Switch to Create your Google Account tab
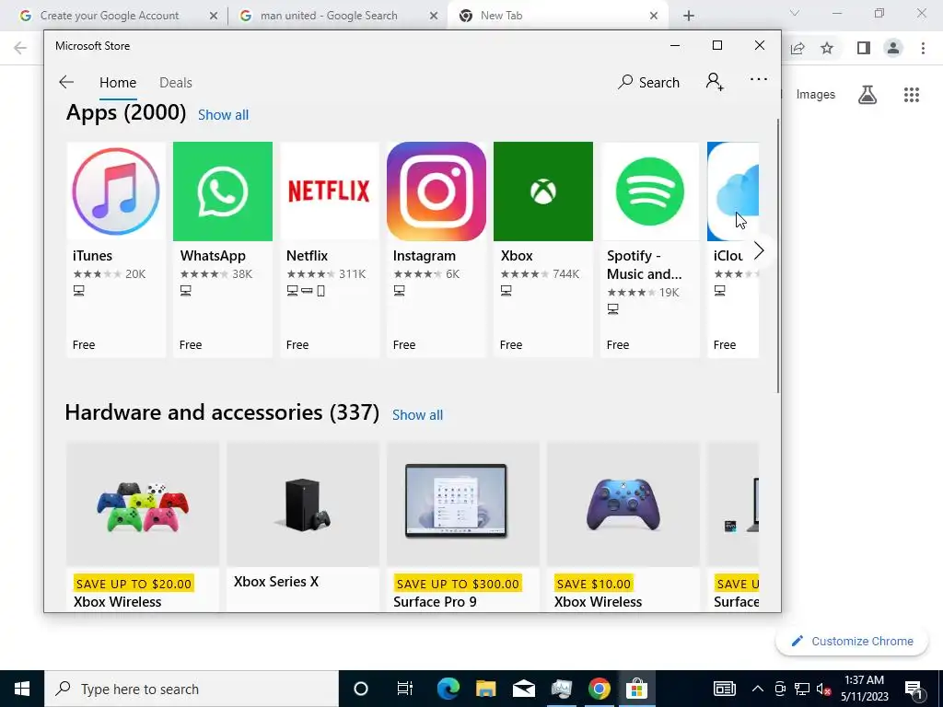The width and height of the screenshot is (943, 707). 110,16
